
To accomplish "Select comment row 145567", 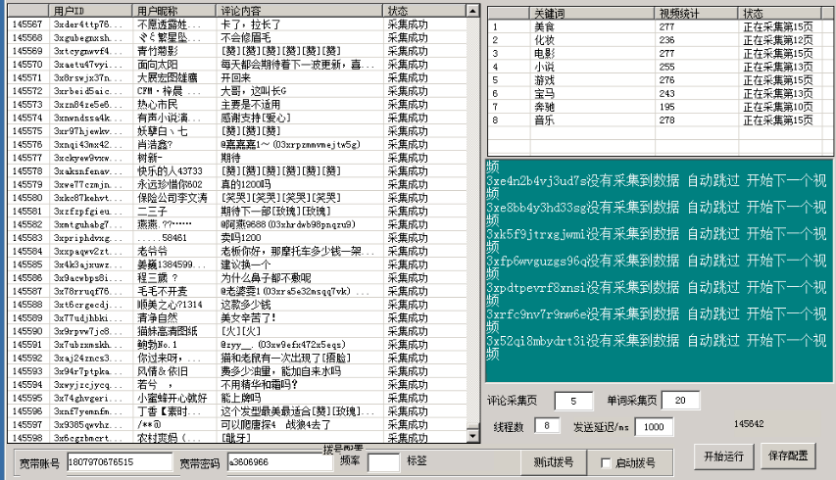I will click(237, 24).
